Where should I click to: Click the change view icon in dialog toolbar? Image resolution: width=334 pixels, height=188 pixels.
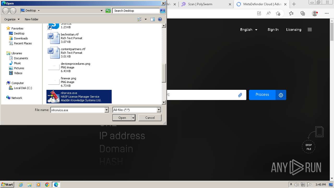139,19
